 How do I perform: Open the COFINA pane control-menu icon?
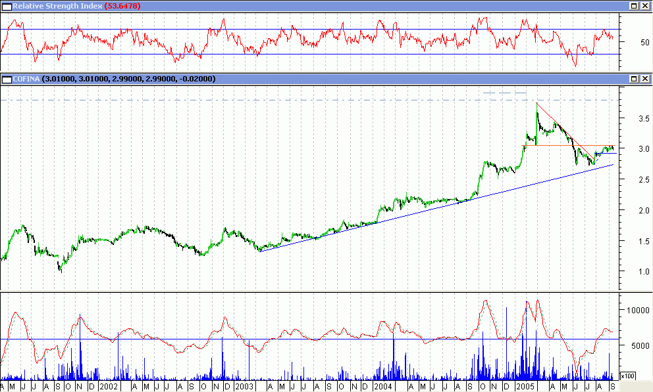[7, 79]
